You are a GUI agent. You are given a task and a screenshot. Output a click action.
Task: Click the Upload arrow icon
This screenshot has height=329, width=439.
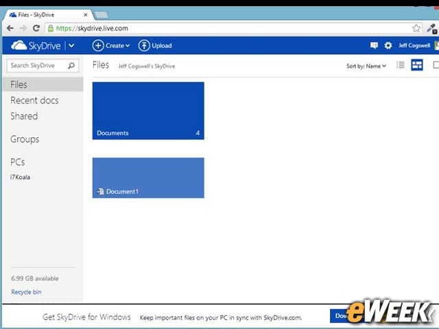point(144,46)
